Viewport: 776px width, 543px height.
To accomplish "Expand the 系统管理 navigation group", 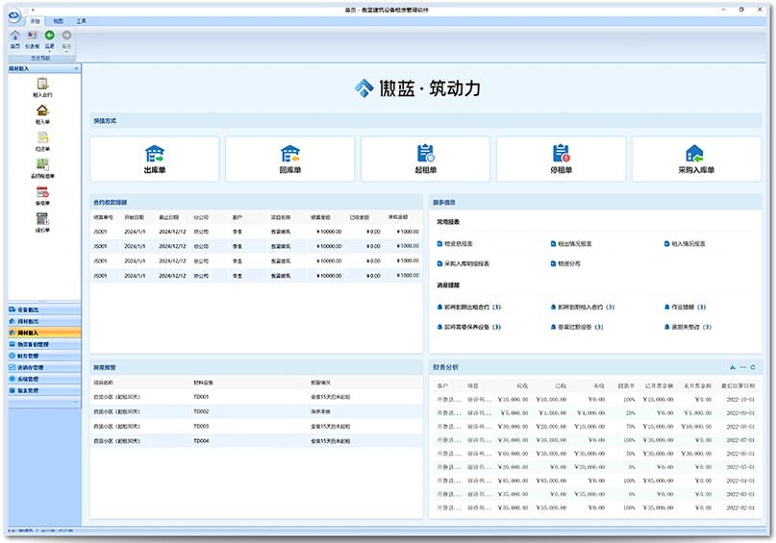I will coord(29,379).
